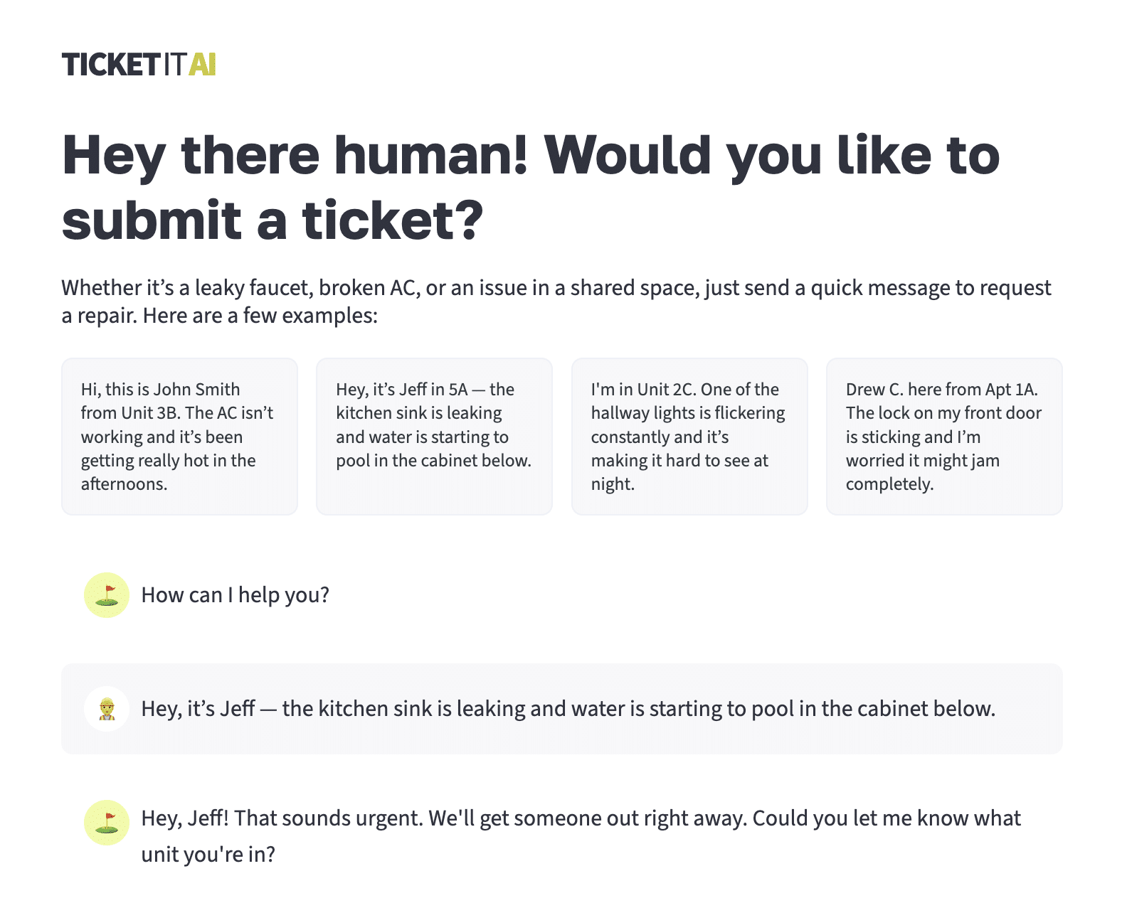
Task: Click the 'submit a ticket?' heading line
Action: coord(273,220)
